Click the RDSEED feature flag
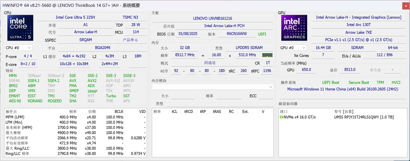410x161 pixels. coord(55,101)
